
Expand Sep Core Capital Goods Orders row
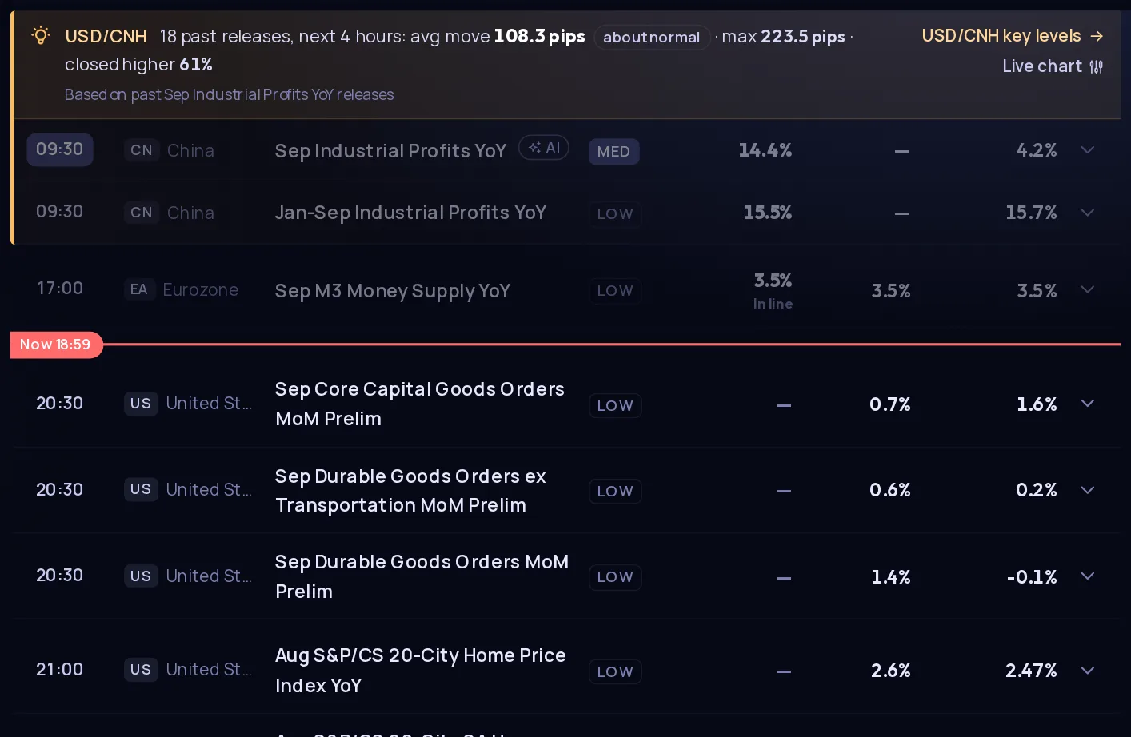click(1088, 404)
